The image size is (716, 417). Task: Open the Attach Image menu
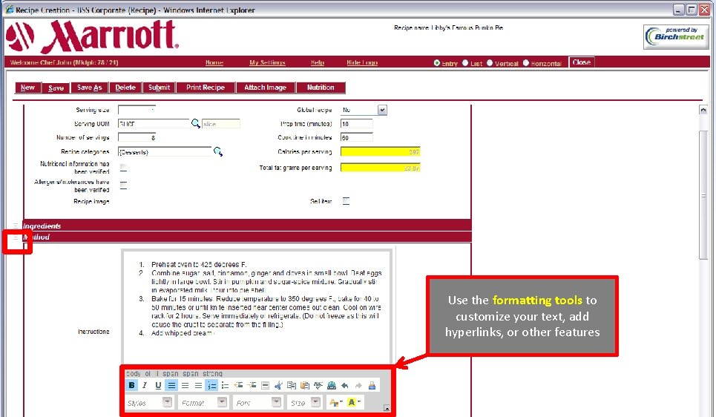click(266, 88)
